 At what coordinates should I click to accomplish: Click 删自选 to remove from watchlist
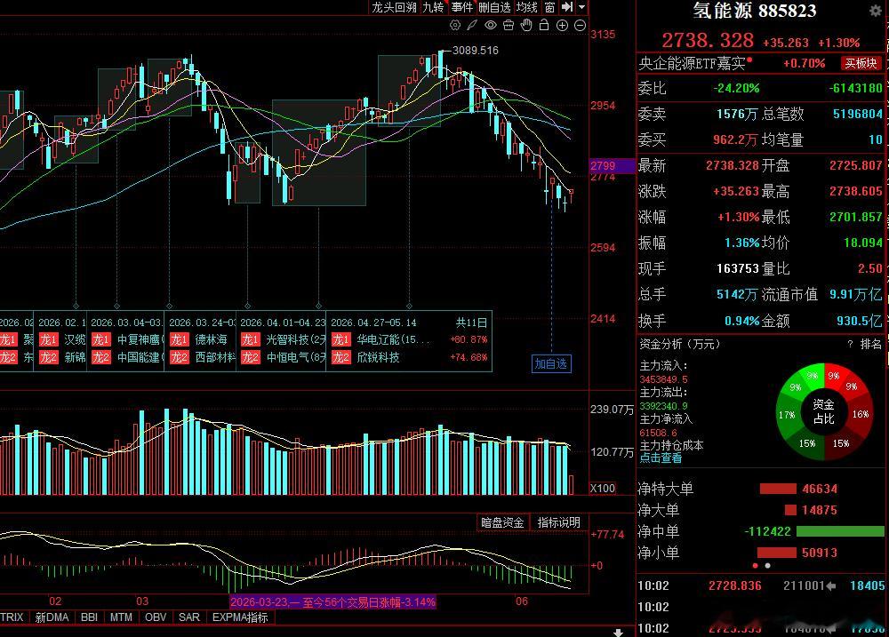[x=494, y=7]
